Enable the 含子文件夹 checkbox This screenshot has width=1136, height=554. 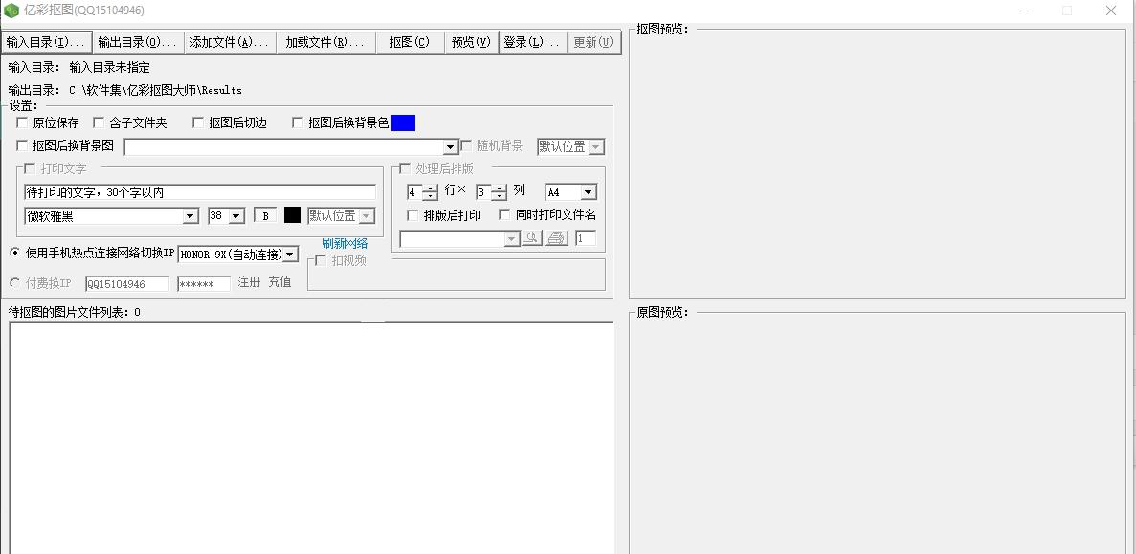pos(99,122)
